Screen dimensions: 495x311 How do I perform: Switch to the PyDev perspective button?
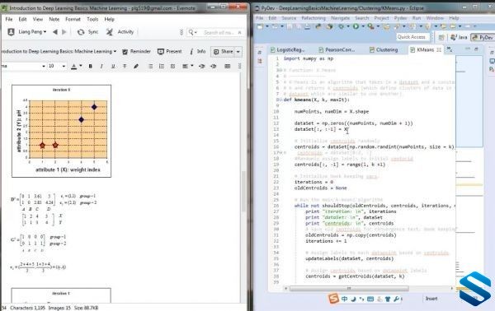[482, 38]
